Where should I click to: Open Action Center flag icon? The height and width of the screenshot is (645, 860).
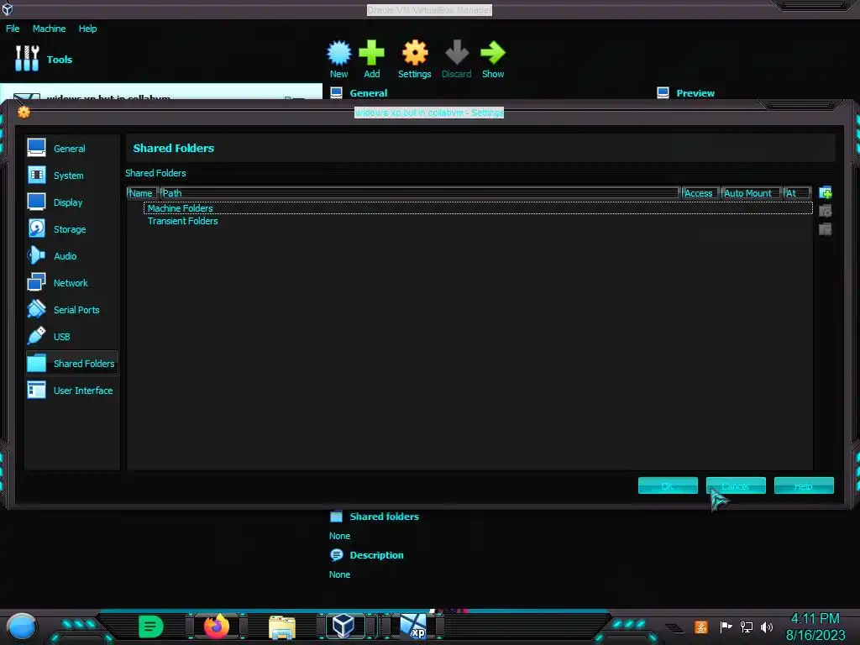point(726,627)
